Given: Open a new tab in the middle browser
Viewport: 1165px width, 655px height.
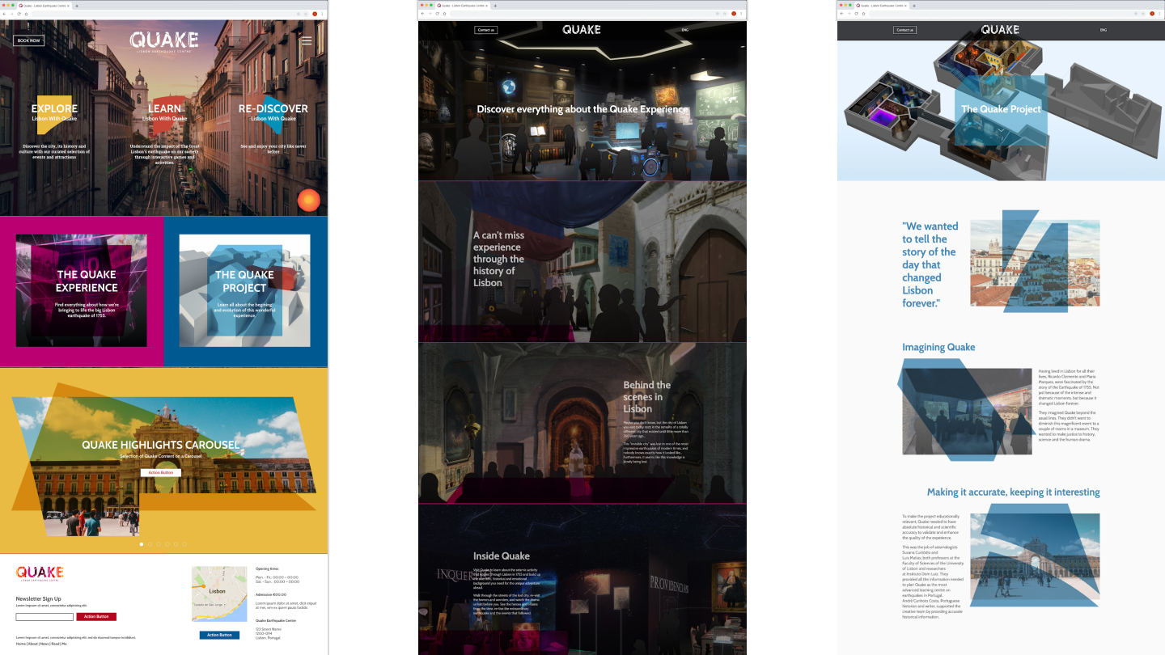Looking at the screenshot, I should tap(495, 5).
